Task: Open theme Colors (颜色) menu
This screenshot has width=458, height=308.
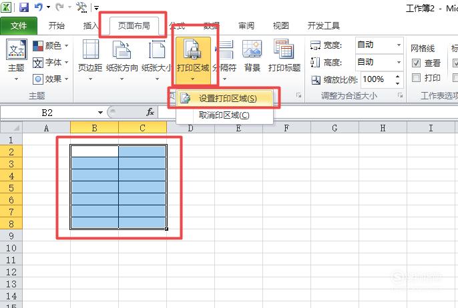Action: click(x=50, y=45)
